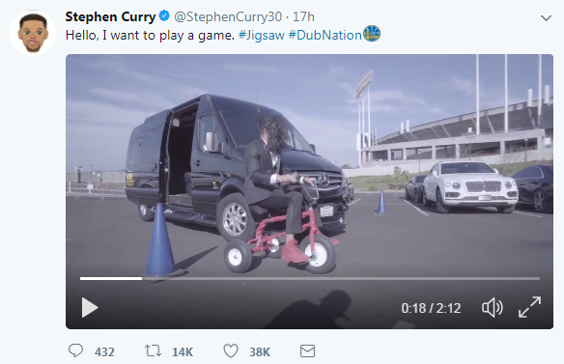Click the 432 replies count
Image resolution: width=564 pixels, height=364 pixels.
104,351
